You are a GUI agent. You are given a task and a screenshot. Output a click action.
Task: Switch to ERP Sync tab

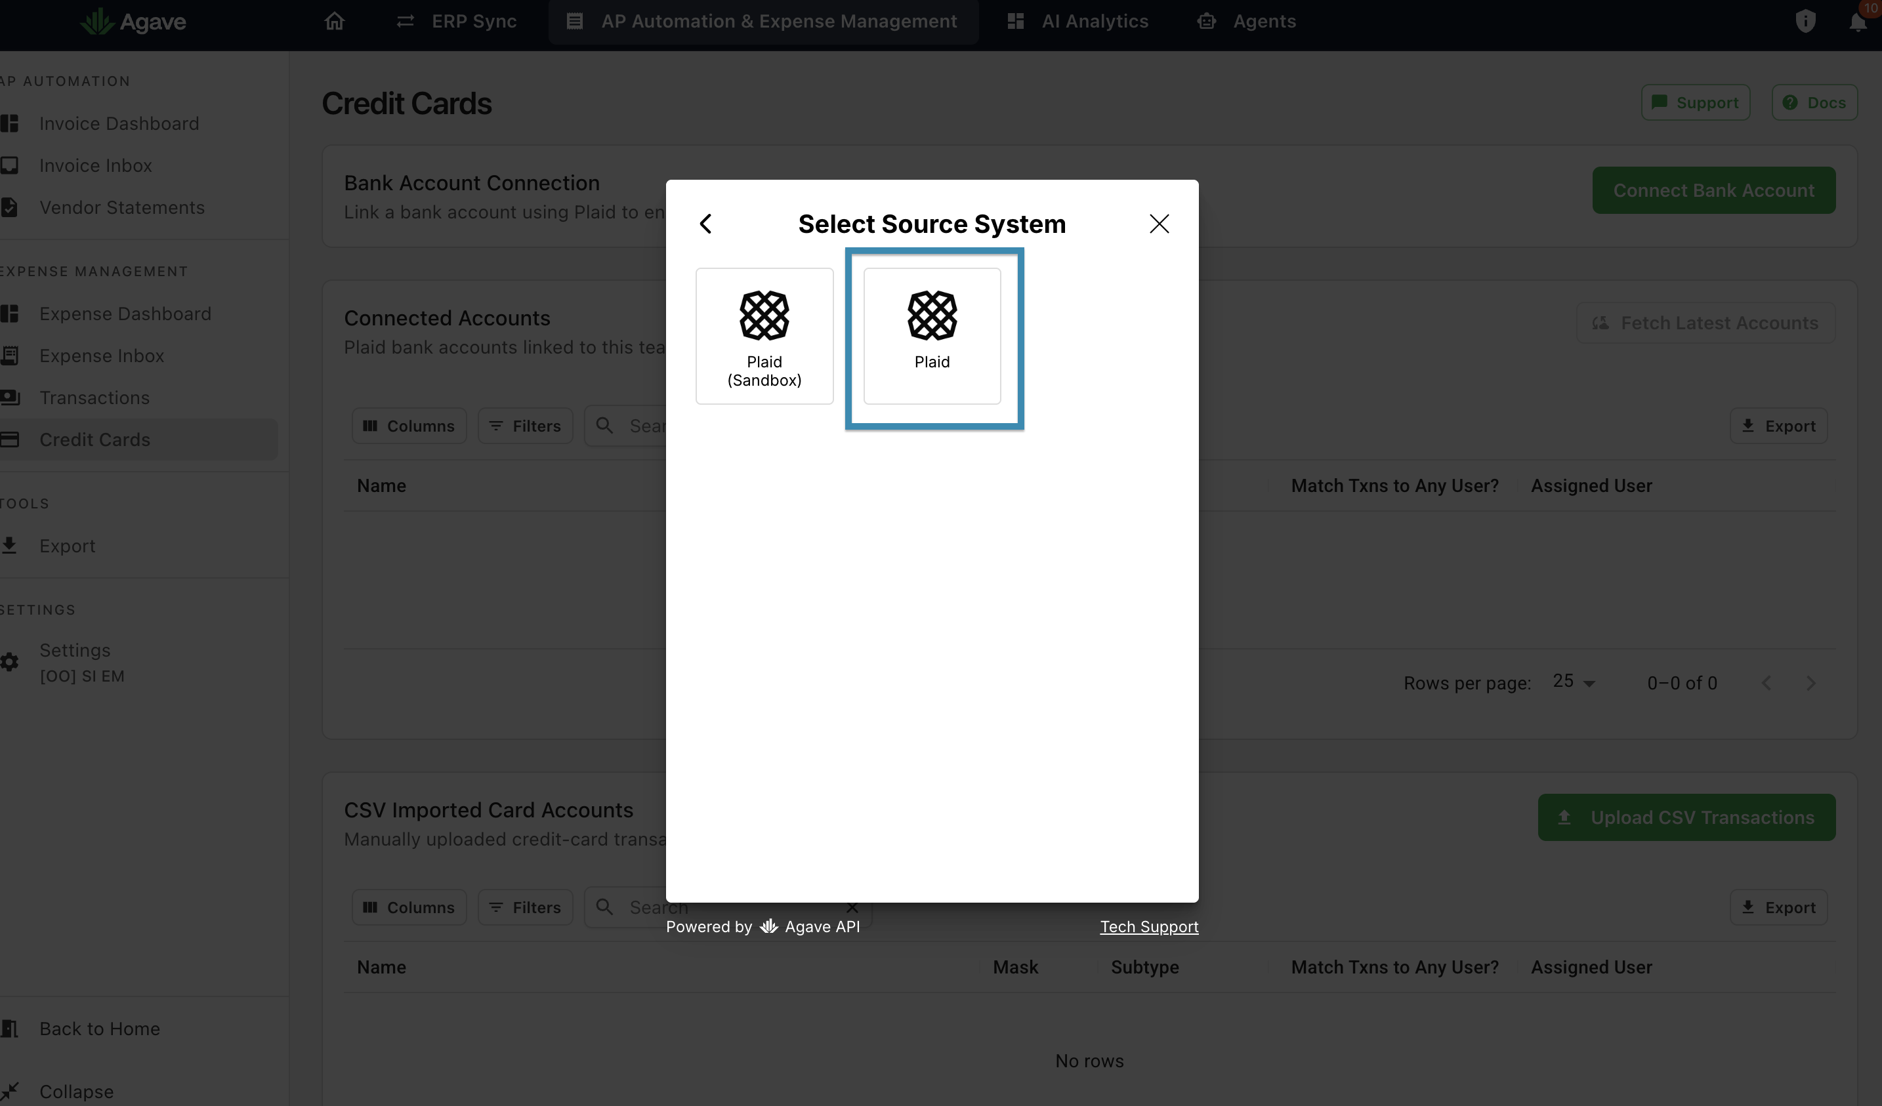pyautogui.click(x=456, y=22)
